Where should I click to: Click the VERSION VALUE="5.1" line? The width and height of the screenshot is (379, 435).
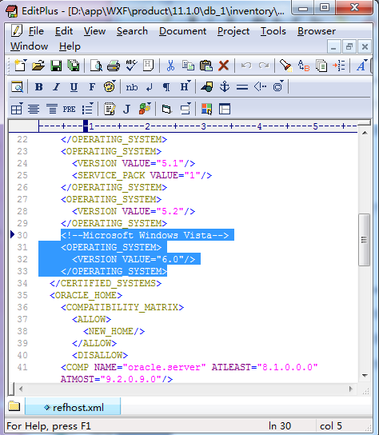point(134,163)
